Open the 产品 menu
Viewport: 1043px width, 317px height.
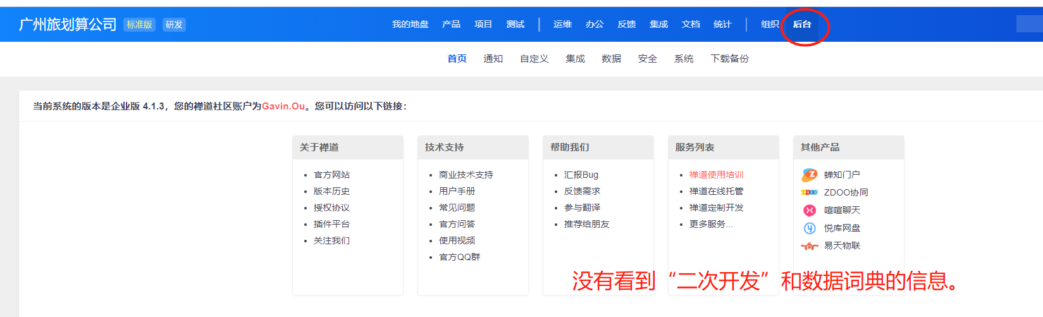click(451, 24)
